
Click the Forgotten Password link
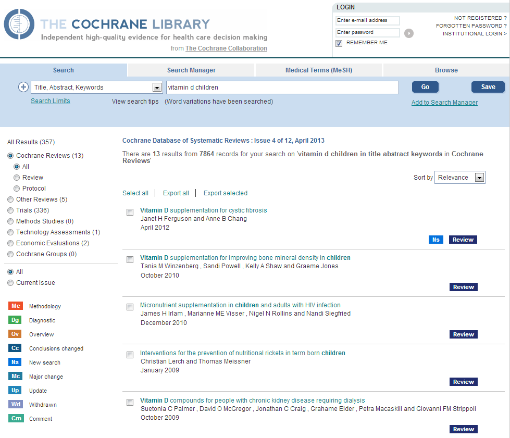(x=471, y=26)
